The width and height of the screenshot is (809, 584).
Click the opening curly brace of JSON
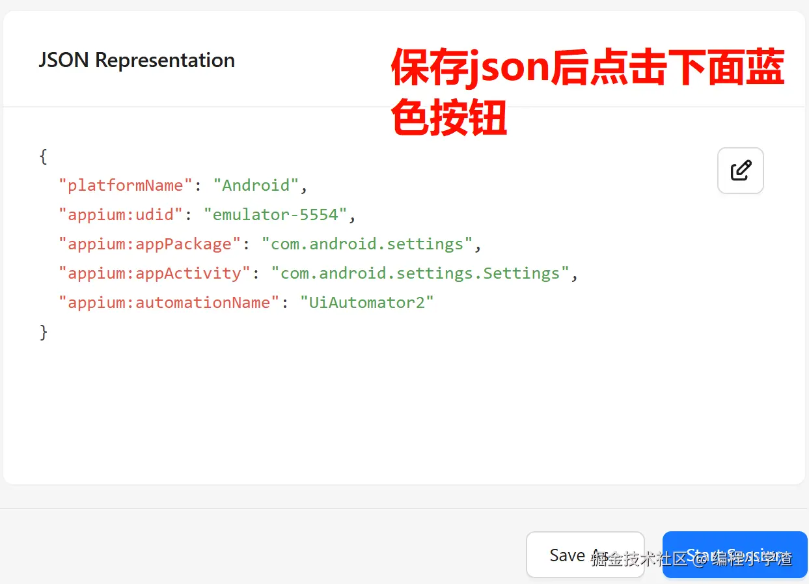click(x=44, y=156)
